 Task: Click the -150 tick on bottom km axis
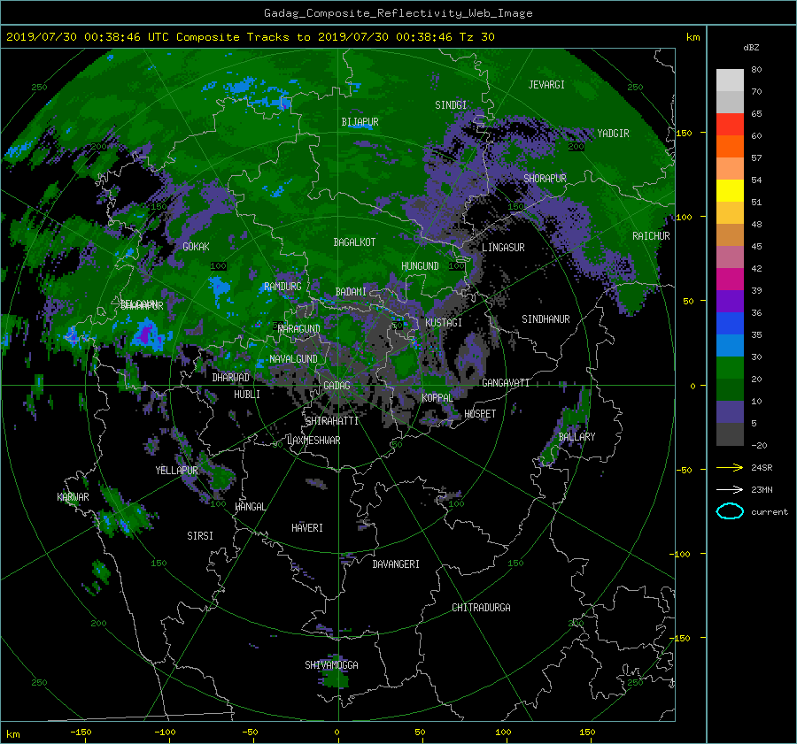(x=81, y=732)
